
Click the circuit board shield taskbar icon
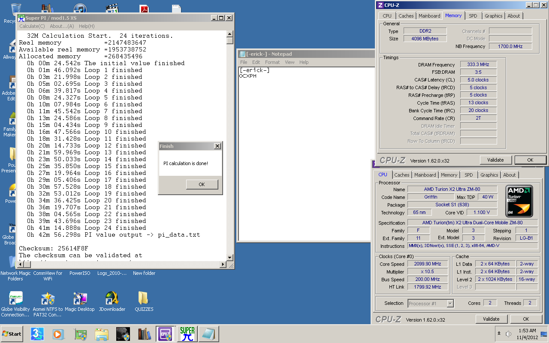80,334
